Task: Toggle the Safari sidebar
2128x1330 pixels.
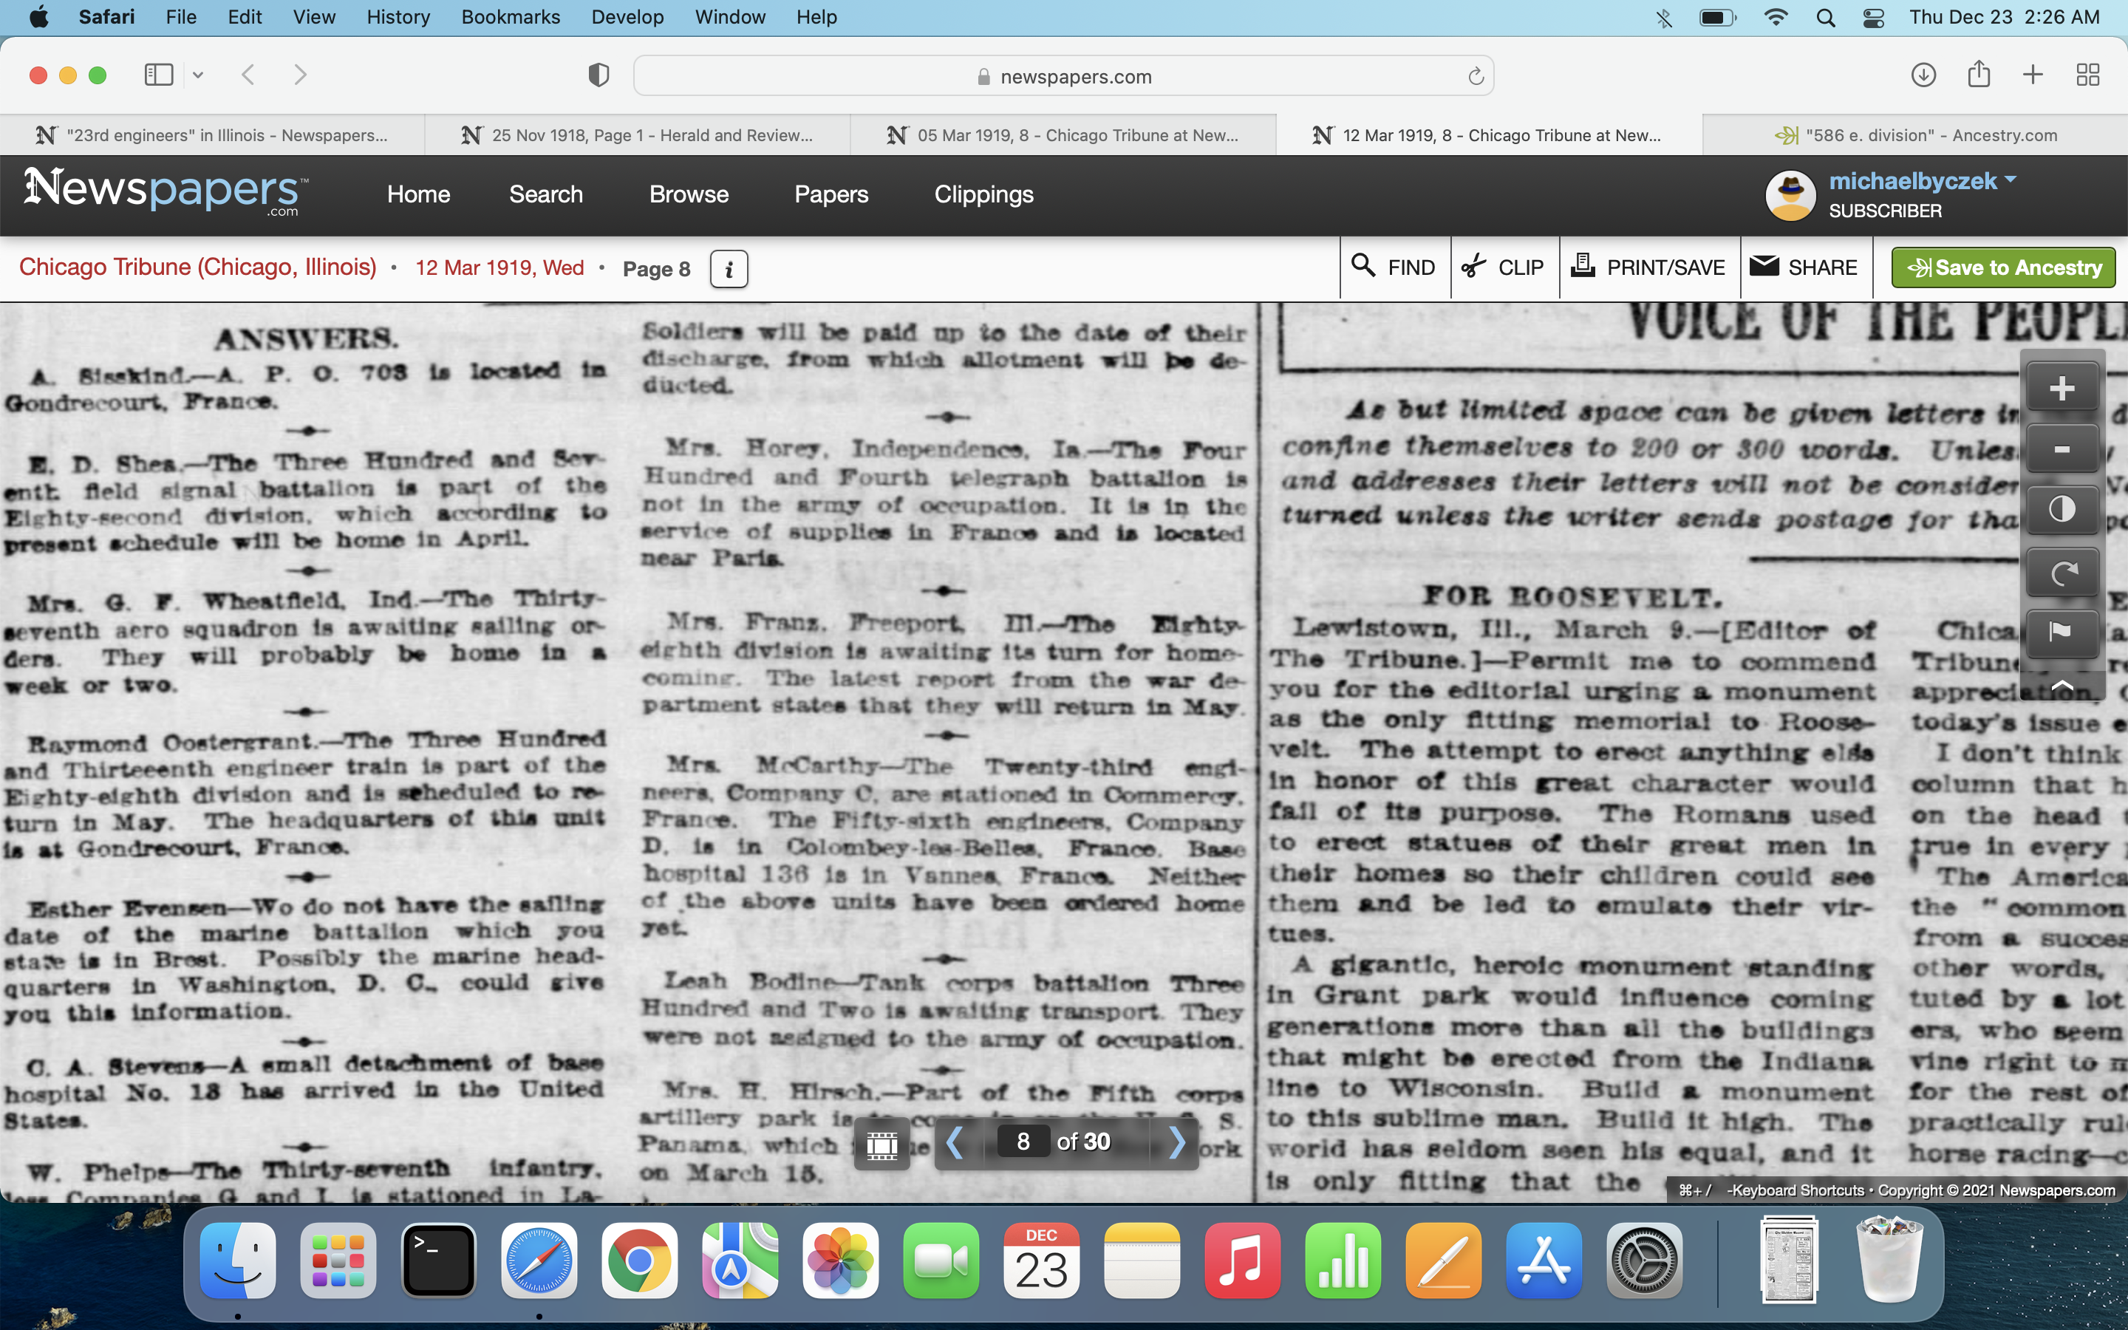Action: pos(159,75)
